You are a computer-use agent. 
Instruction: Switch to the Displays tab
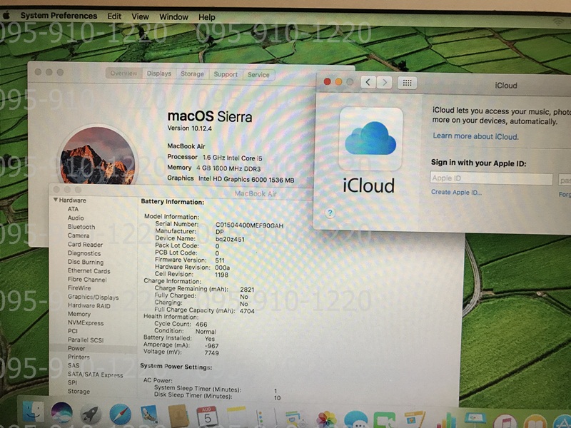click(158, 73)
